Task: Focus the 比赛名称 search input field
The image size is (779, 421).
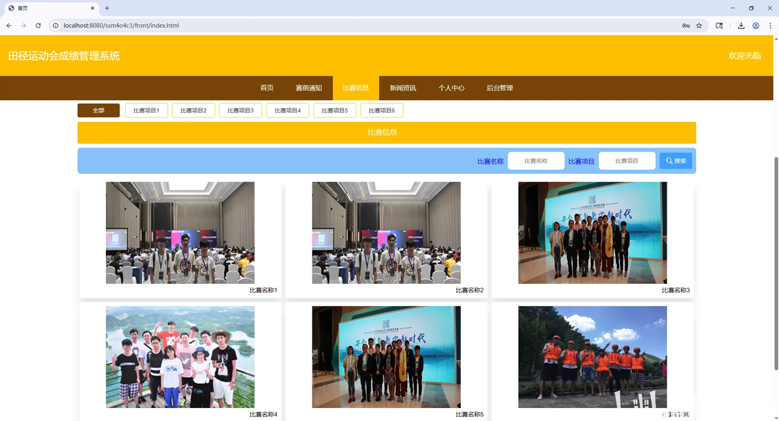Action: [536, 161]
